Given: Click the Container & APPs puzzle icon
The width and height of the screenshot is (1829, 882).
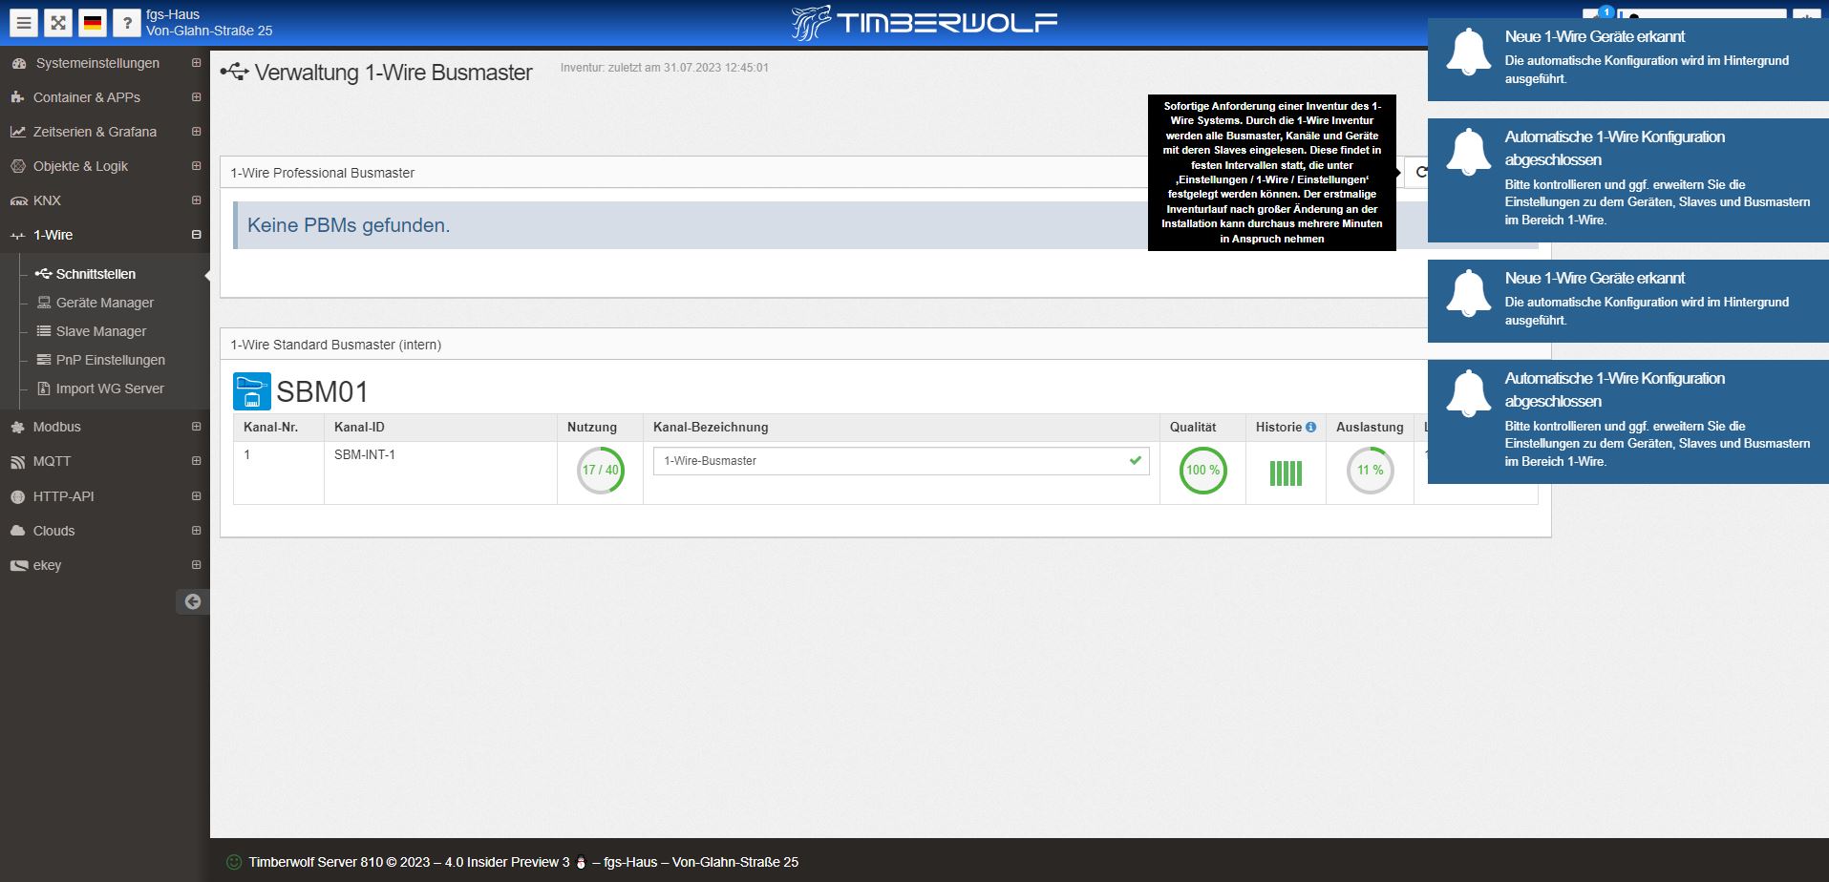Looking at the screenshot, I should point(17,97).
